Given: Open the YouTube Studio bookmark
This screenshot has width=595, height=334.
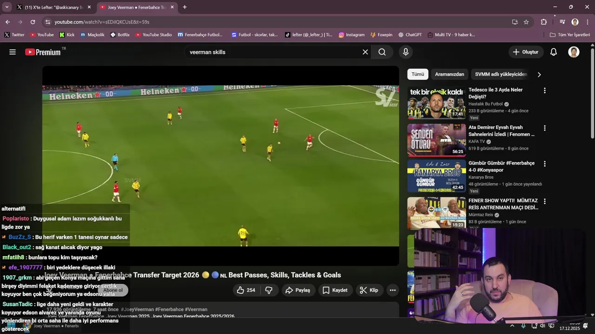Looking at the screenshot, I should click(x=153, y=35).
